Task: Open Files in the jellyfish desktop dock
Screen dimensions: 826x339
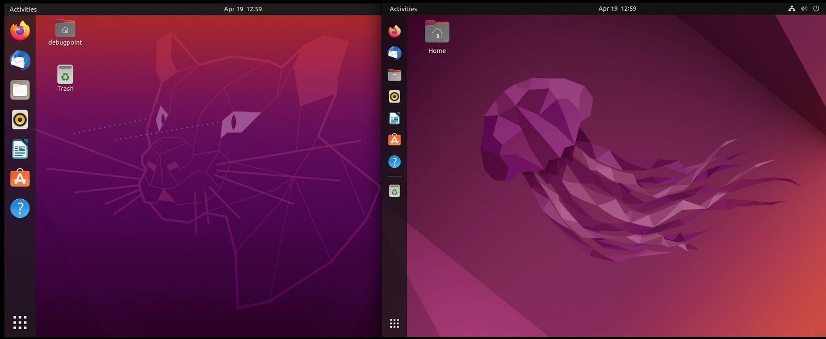Action: pyautogui.click(x=394, y=75)
